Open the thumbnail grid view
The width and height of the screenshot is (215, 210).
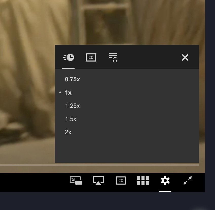pyautogui.click(x=143, y=181)
